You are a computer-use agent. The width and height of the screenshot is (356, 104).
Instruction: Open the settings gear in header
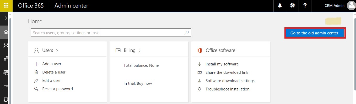click(293, 6)
